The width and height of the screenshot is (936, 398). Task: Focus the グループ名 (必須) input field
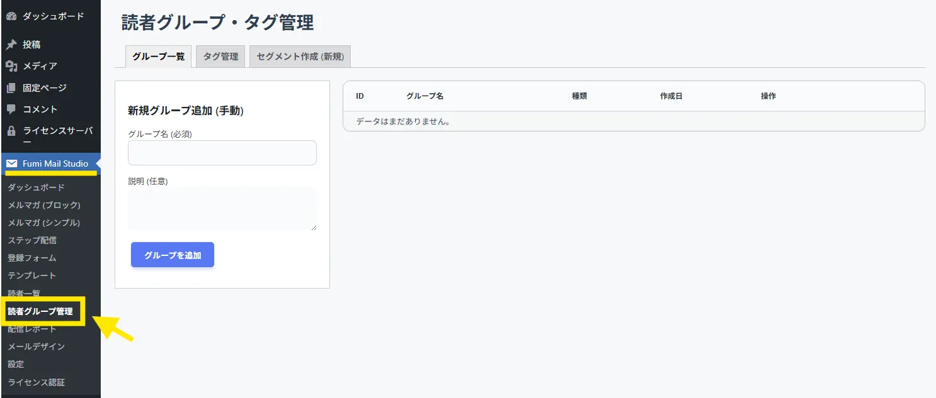(x=222, y=153)
